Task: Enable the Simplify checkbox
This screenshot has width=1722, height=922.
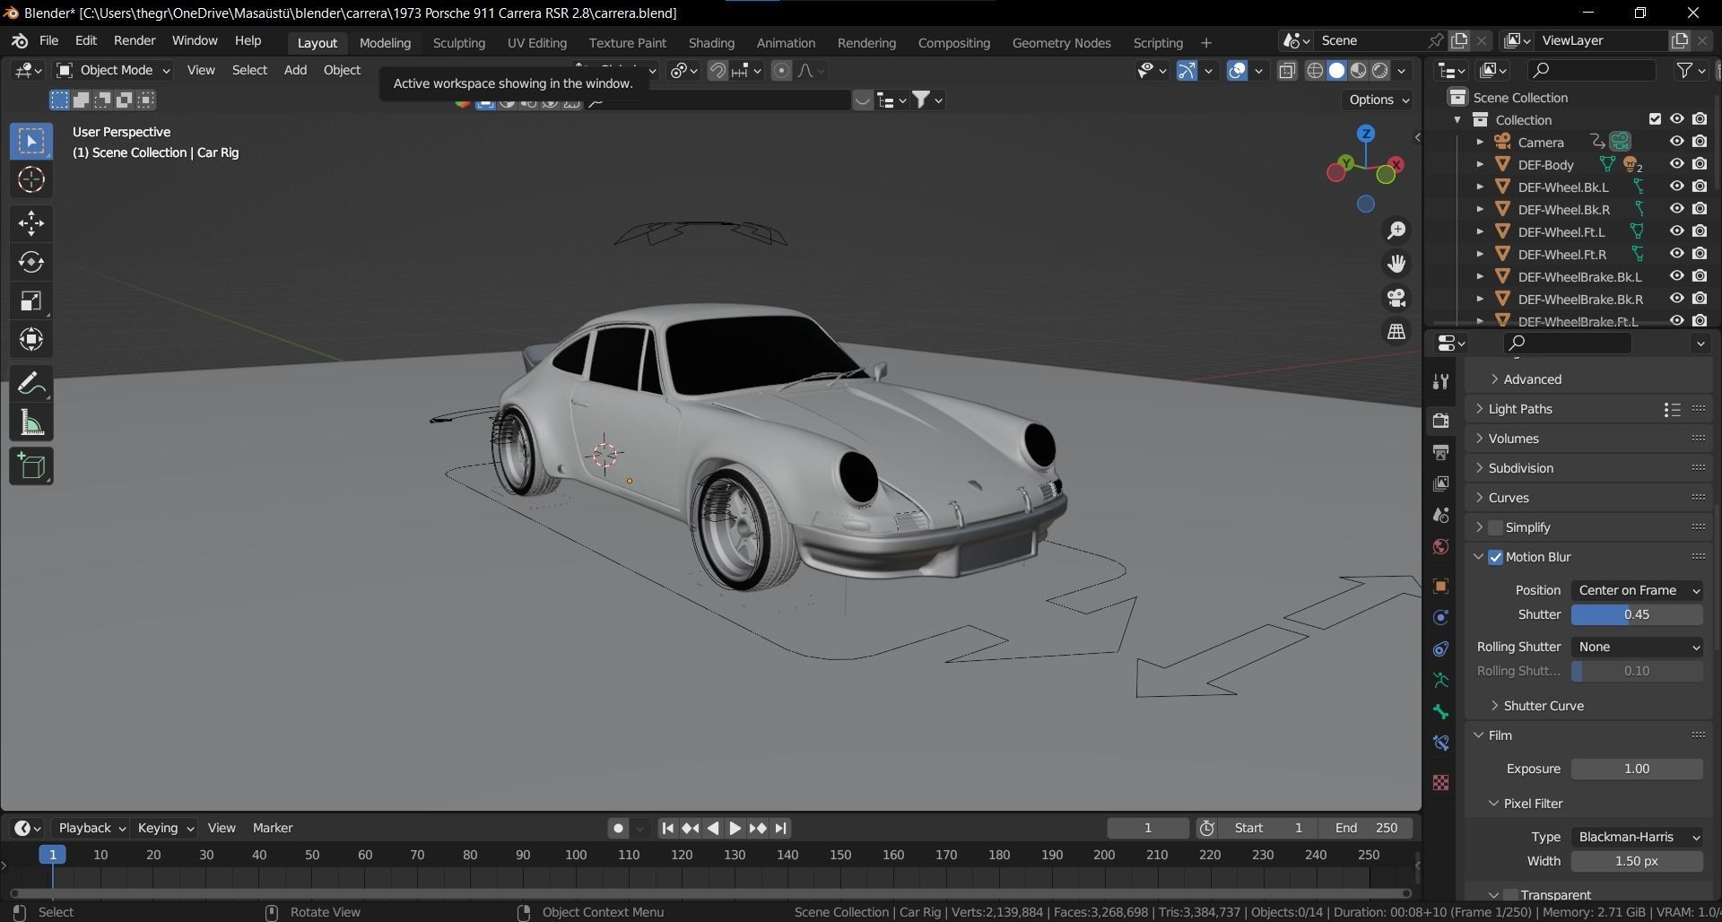Action: pos(1495,527)
